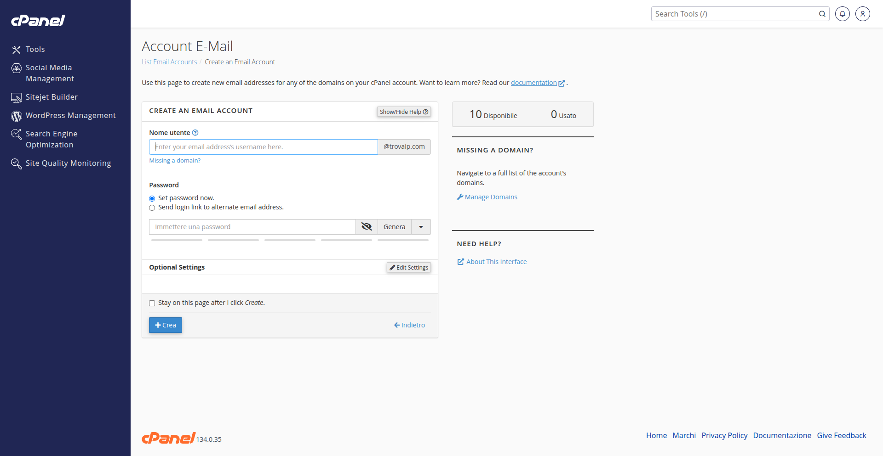Viewport: 883px width, 456px height.
Task: Click 'Create an Email Account' breadcrumb text
Action: coord(240,62)
